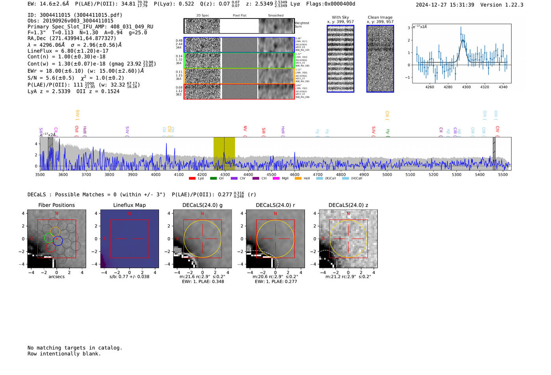Open the Clean Image cutout

tap(380, 59)
